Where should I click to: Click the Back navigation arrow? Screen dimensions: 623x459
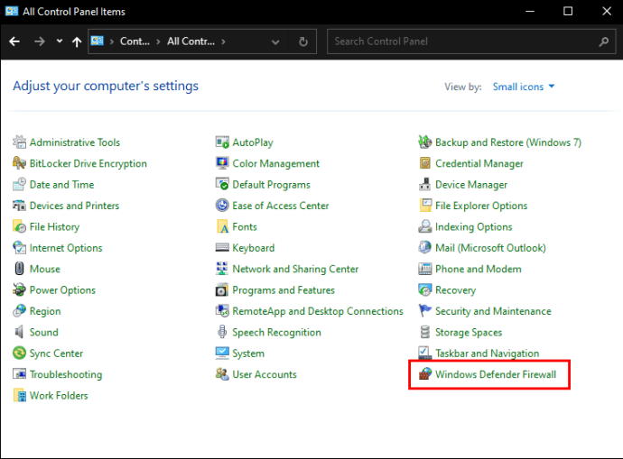click(14, 41)
